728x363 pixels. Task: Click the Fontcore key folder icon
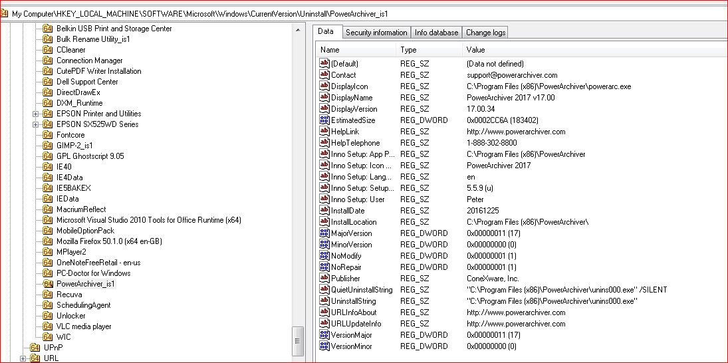[x=47, y=134]
